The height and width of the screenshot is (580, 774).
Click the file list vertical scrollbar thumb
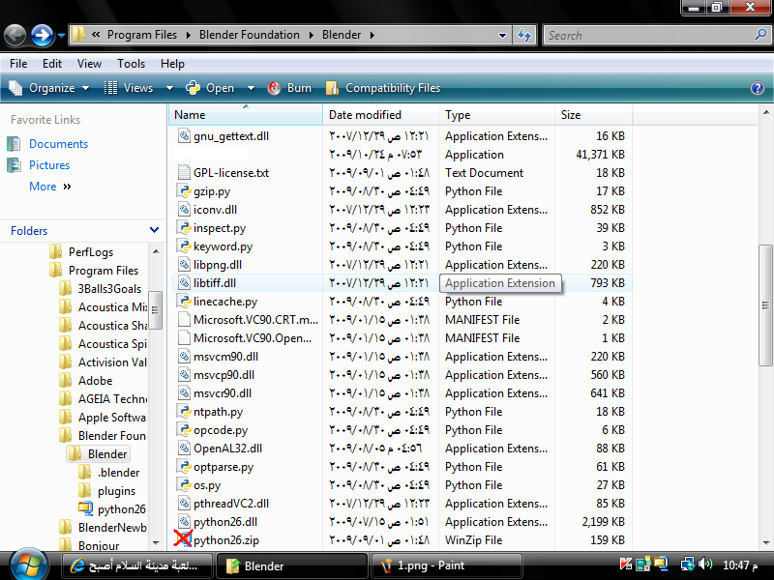tap(765, 305)
